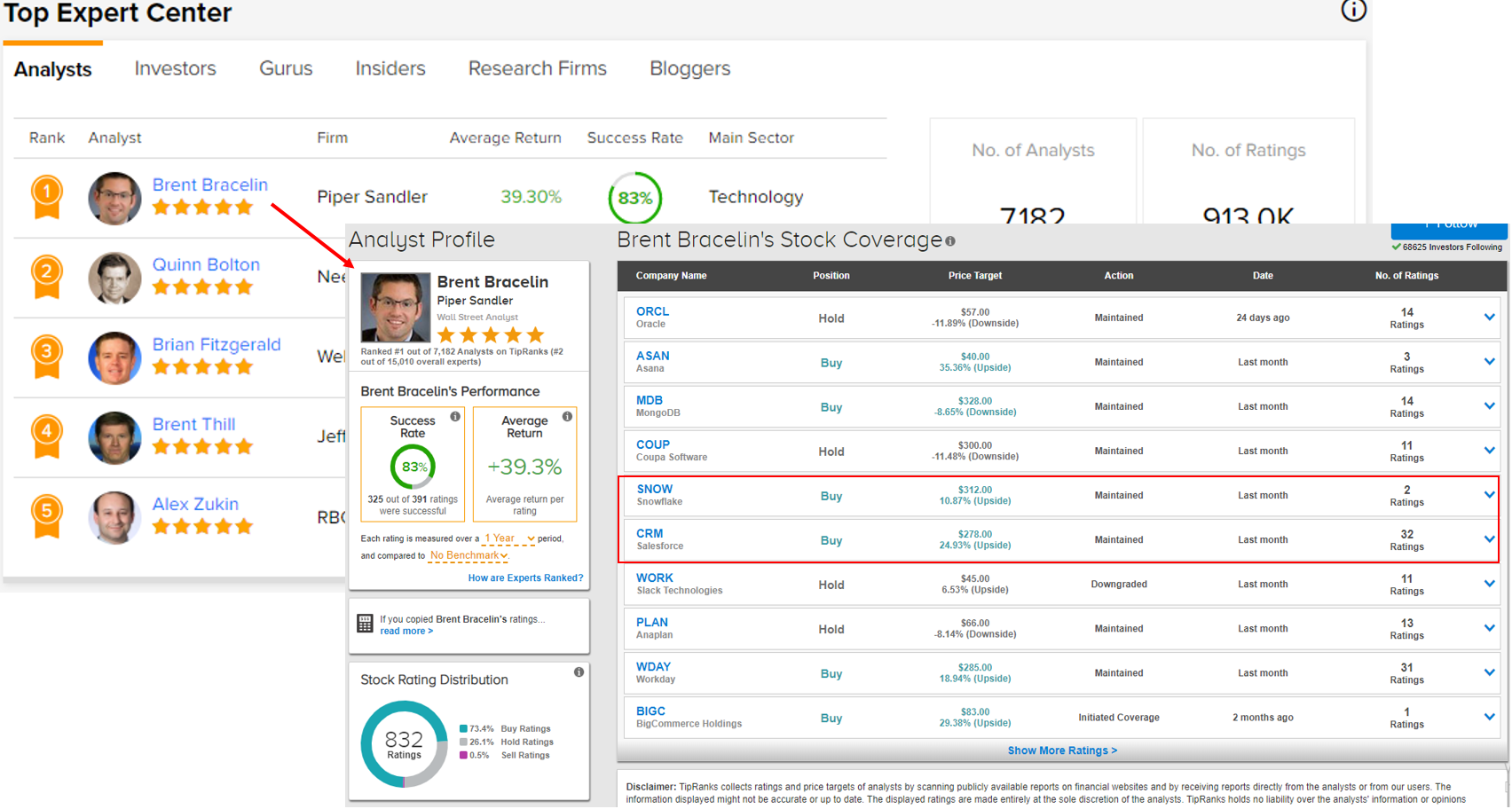This screenshot has width=1512, height=809.
Task: Open the 1 Year period dropdown
Action: pyautogui.click(x=509, y=538)
